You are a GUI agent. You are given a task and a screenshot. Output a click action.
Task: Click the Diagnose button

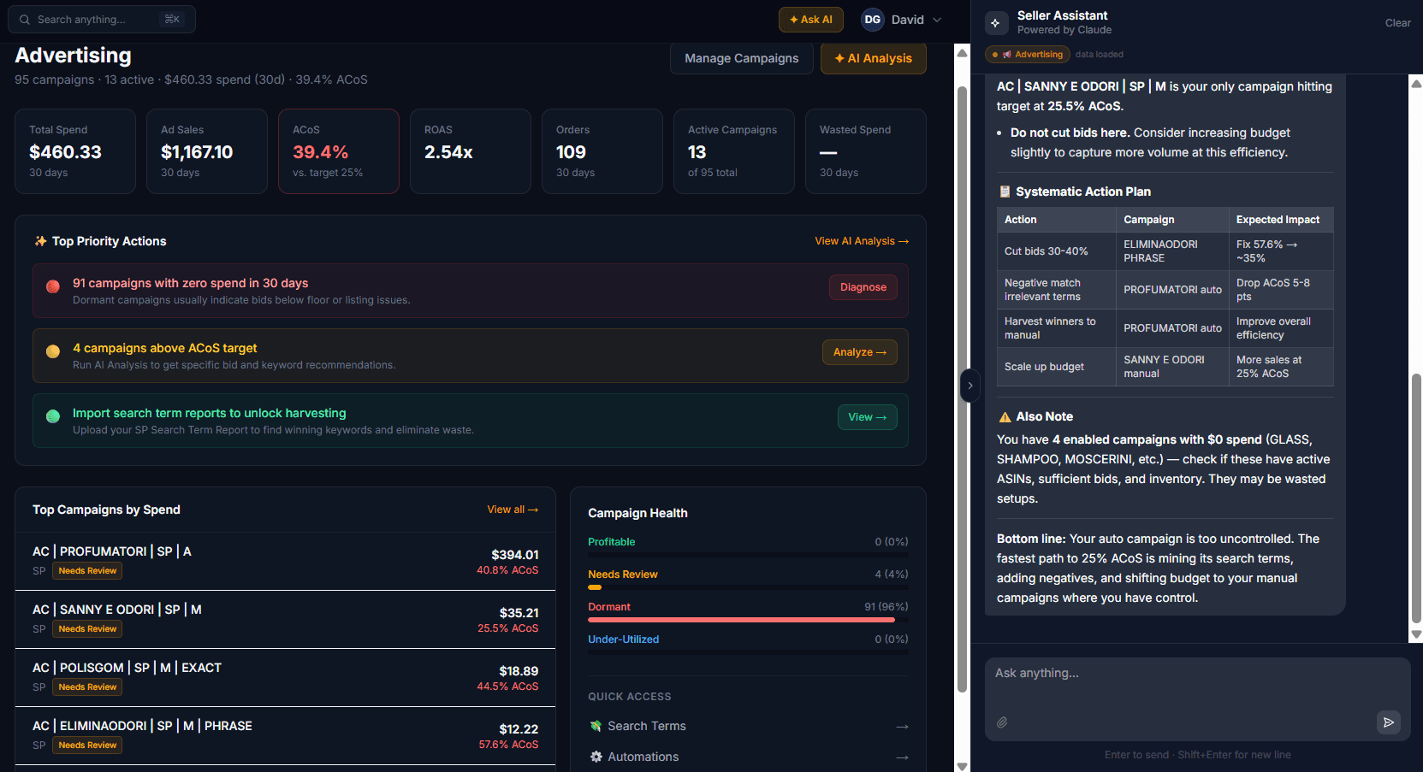pyautogui.click(x=863, y=287)
